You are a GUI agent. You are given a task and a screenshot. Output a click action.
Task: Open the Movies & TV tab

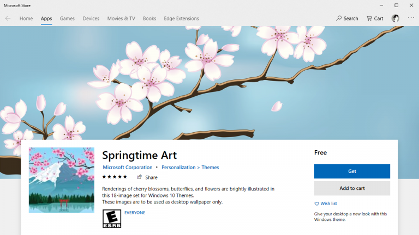[x=121, y=18]
